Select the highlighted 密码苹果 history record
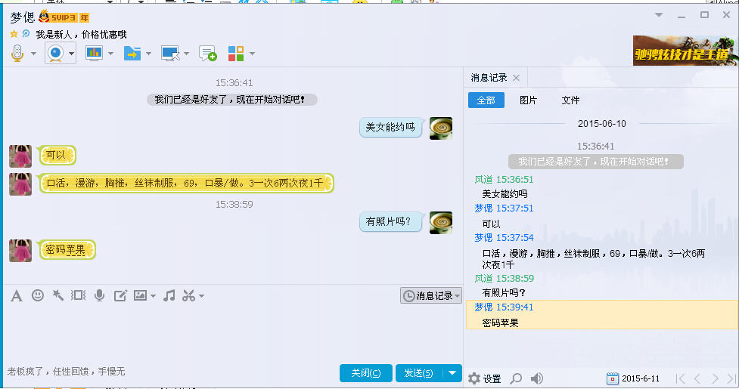Image resolution: width=739 pixels, height=389 pixels. [x=601, y=315]
